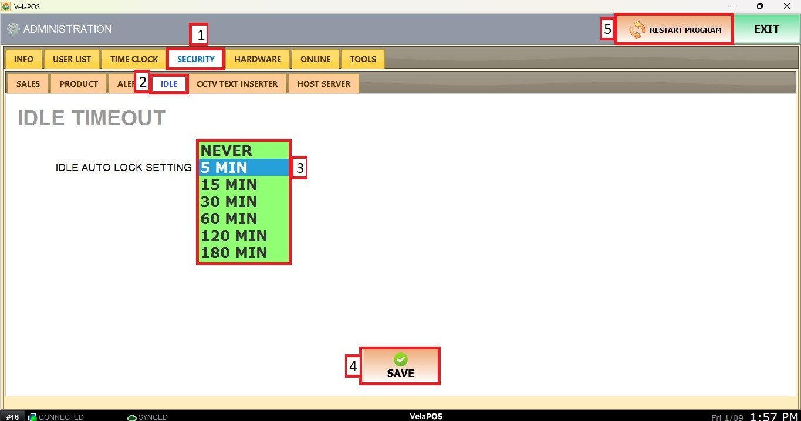The width and height of the screenshot is (801, 421).
Task: Choose 30 MIN idle lock setting
Action: click(243, 202)
